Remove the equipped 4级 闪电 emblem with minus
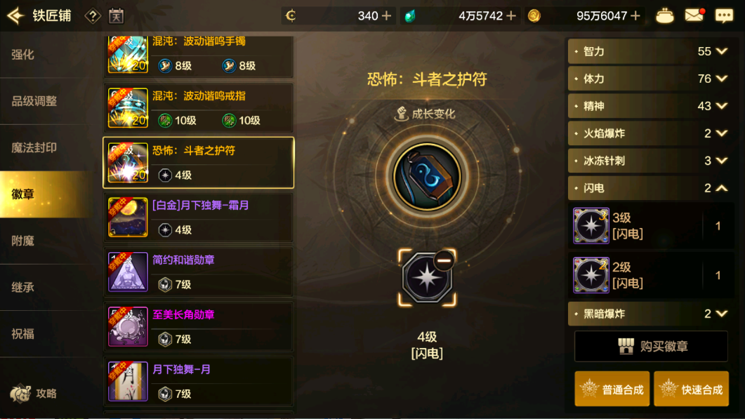This screenshot has height=419, width=745. point(444,261)
